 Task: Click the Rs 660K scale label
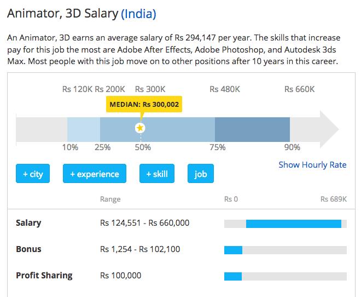[300, 89]
